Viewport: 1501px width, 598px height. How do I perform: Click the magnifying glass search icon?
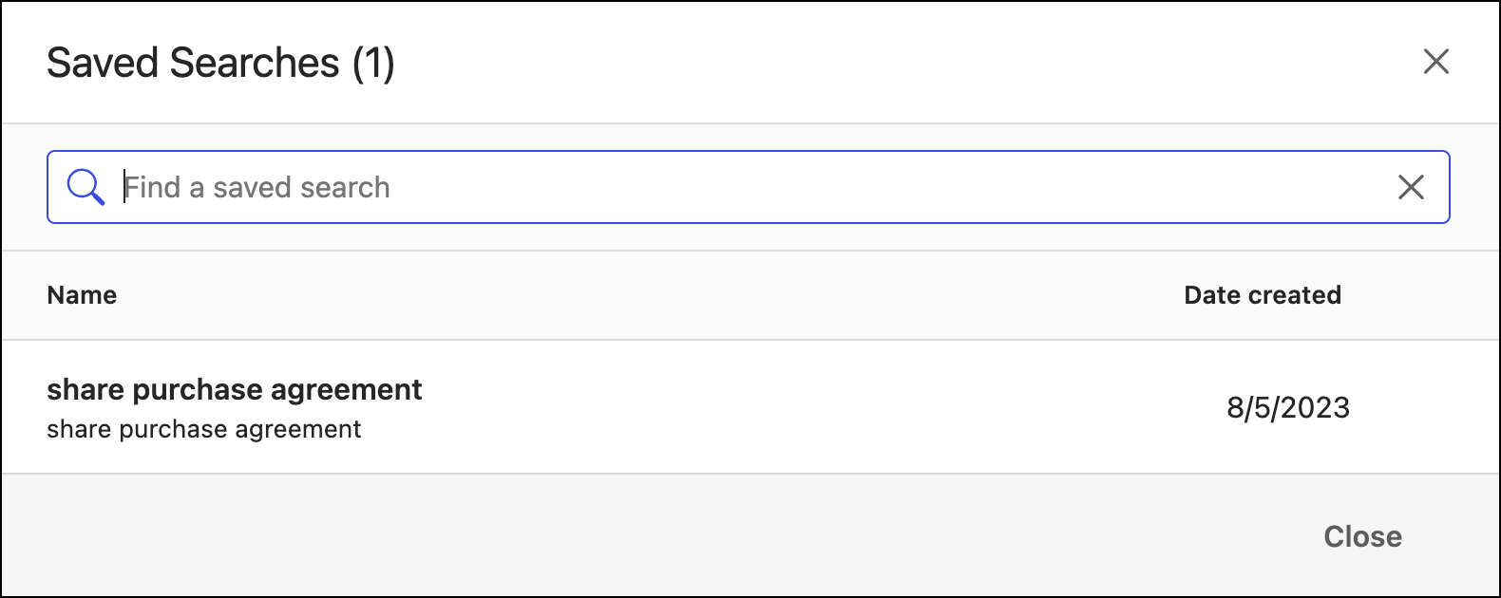coord(85,187)
